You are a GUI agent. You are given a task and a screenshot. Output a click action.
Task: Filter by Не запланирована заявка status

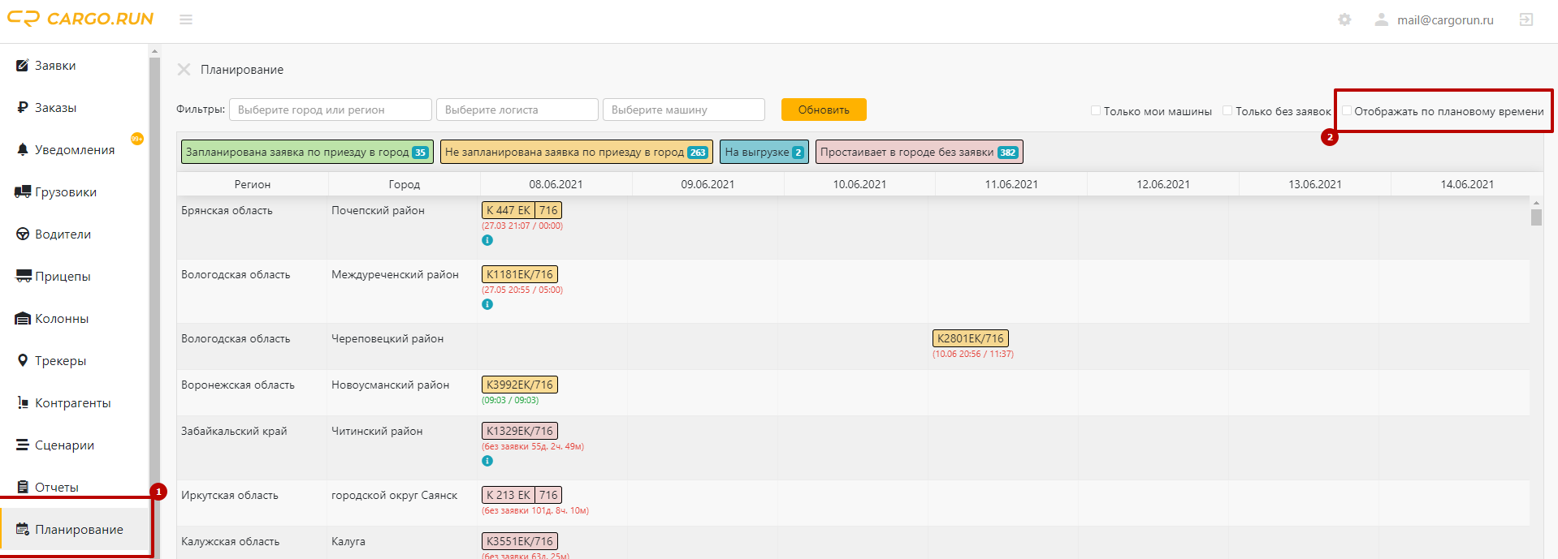point(577,152)
